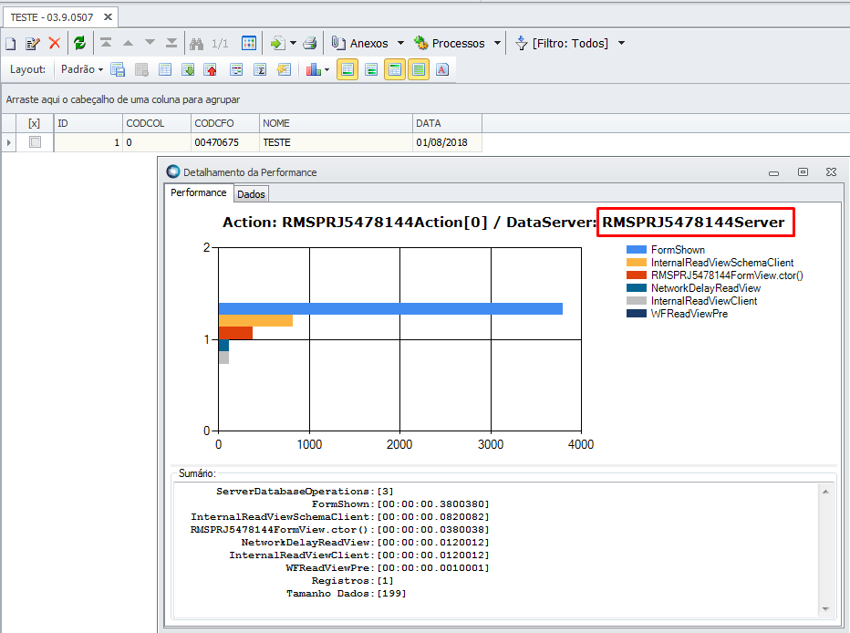Click the grid with green down arrow icon
This screenshot has width=850, height=633.
[188, 69]
